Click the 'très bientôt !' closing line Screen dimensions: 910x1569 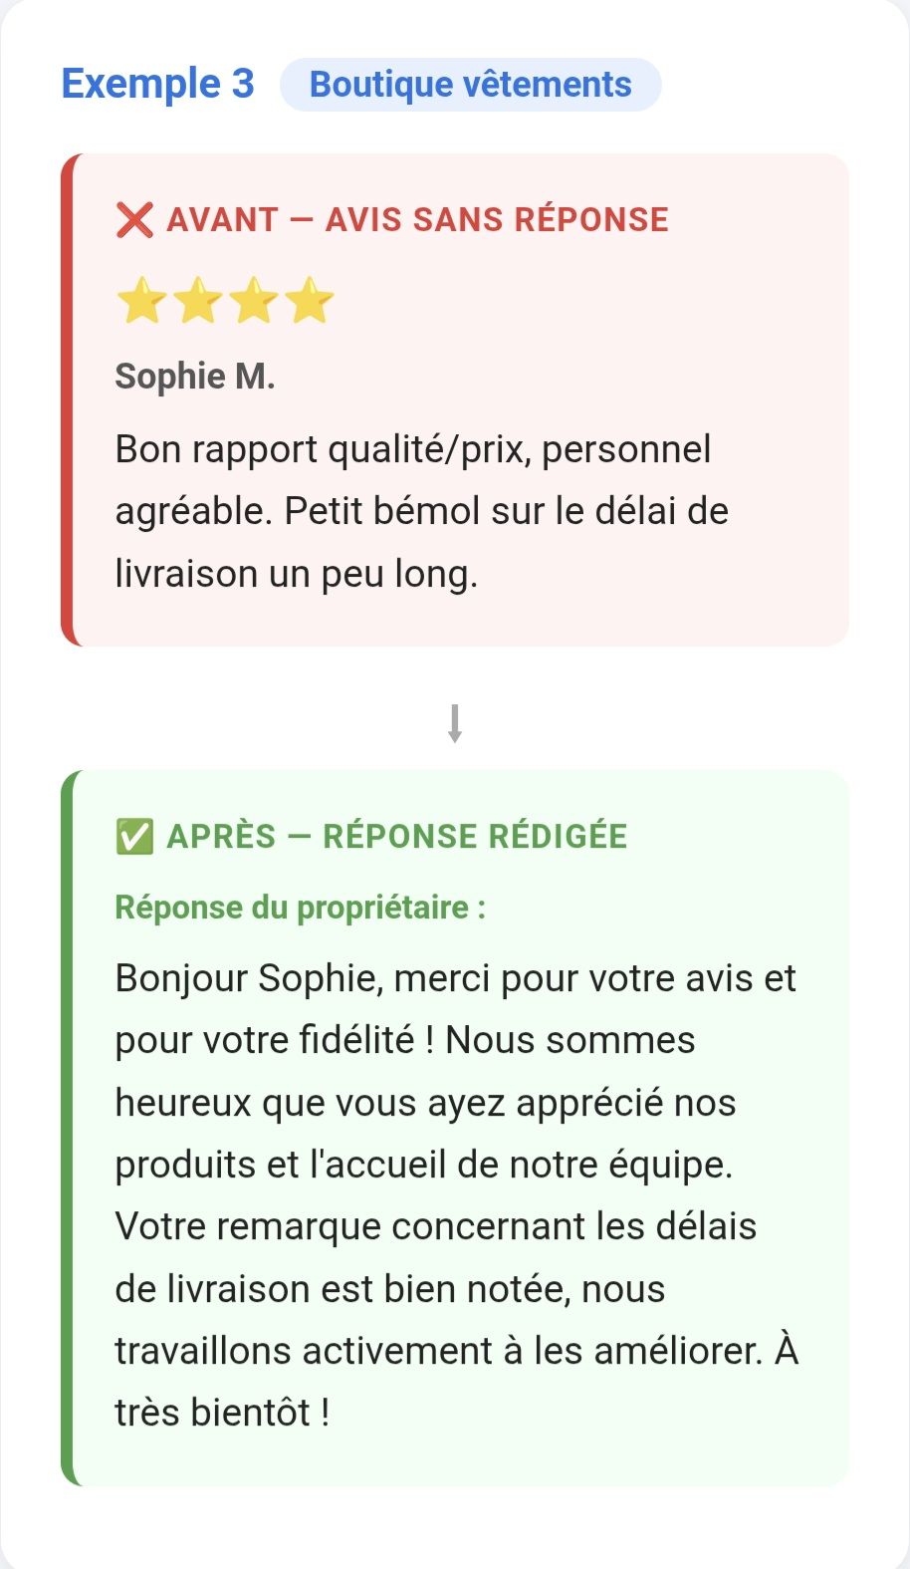tap(222, 1413)
